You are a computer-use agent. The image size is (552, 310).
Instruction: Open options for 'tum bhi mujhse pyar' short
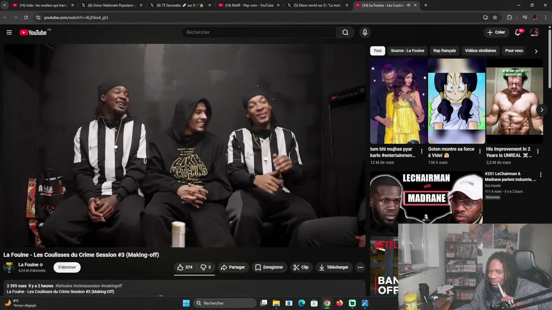pyautogui.click(x=422, y=152)
